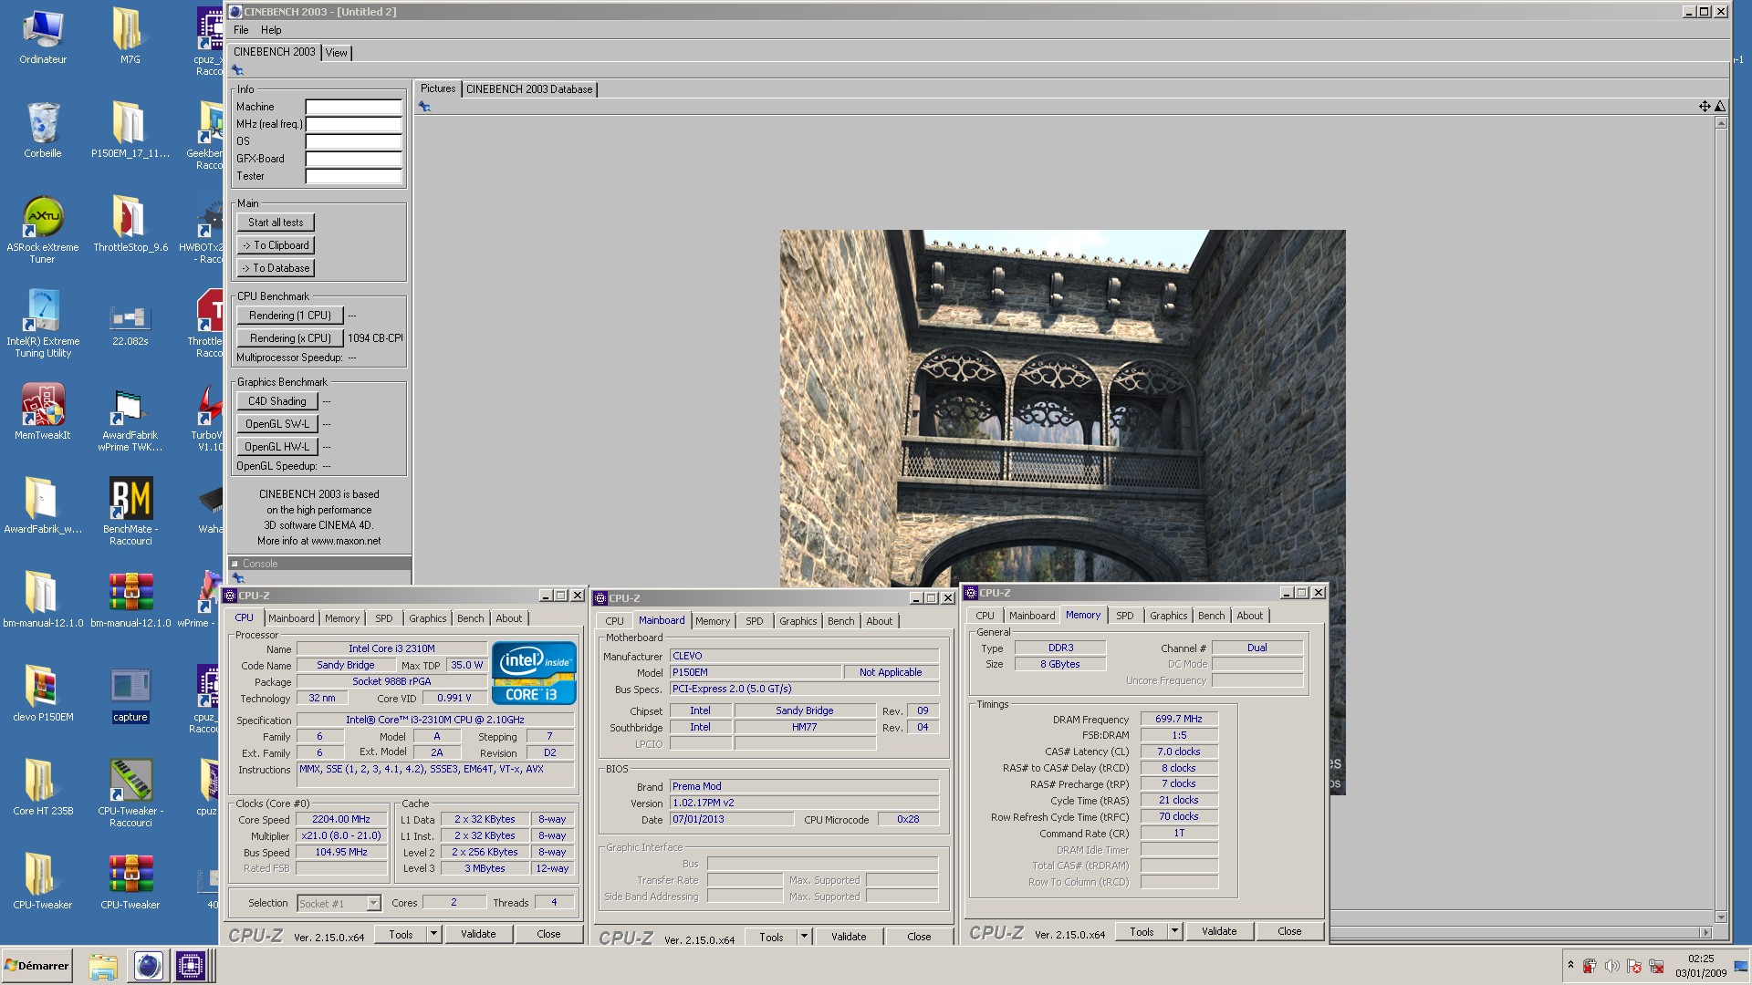Select the capture desktop icon
The width and height of the screenshot is (1752, 985).
pos(130,695)
